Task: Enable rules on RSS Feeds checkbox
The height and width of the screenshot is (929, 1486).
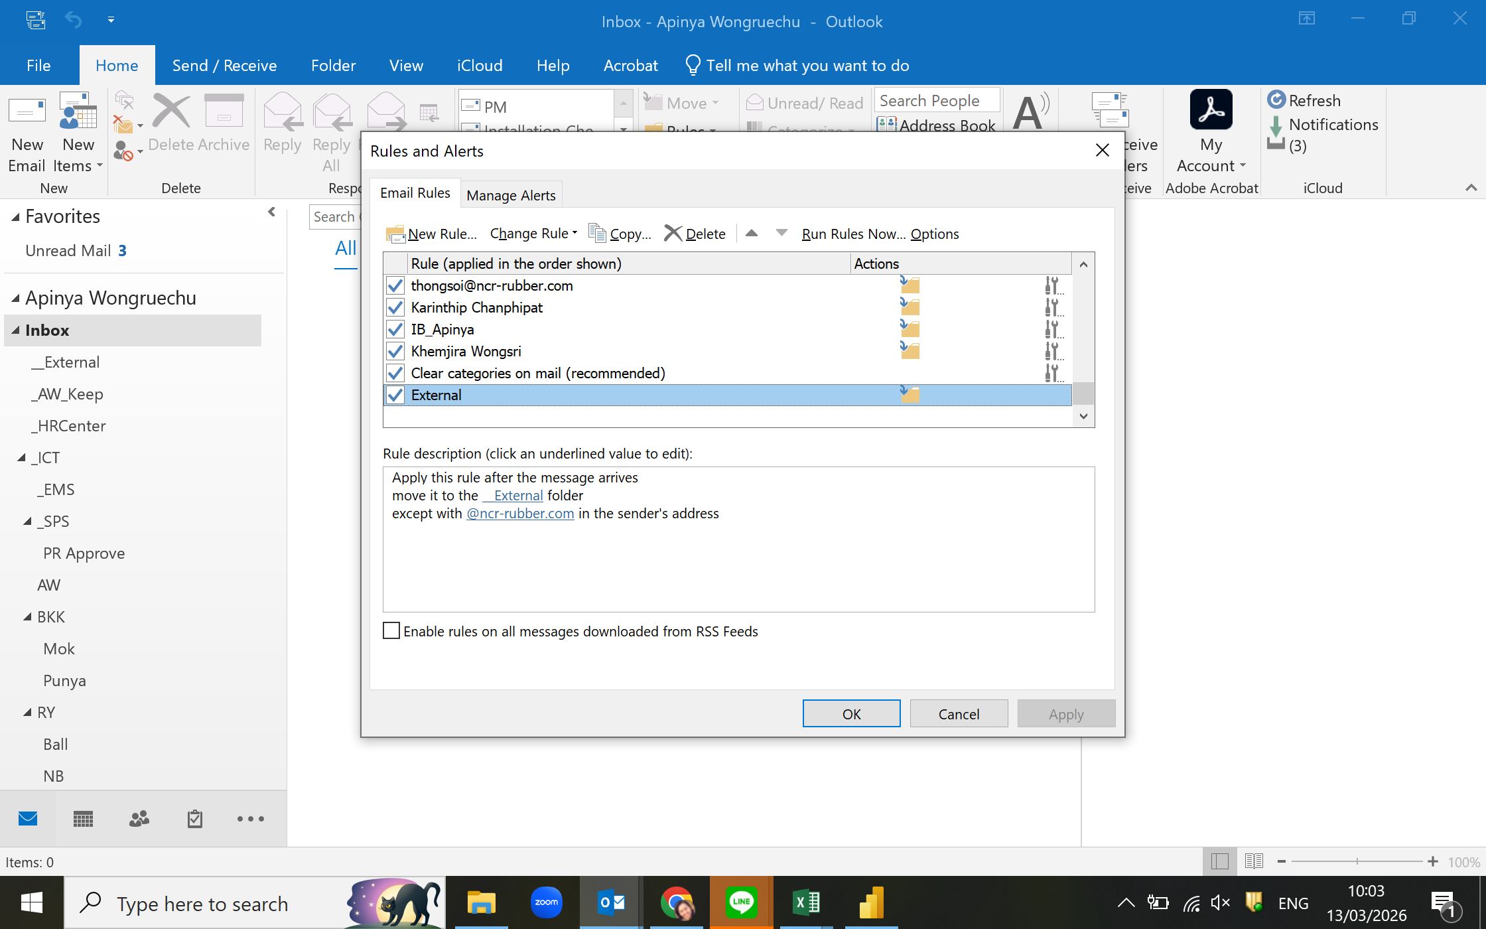Action: 391,631
